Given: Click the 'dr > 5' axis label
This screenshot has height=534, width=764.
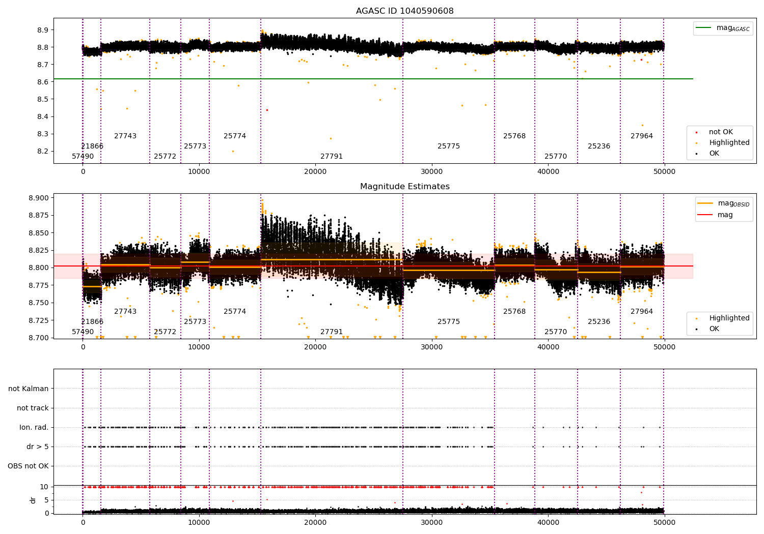Looking at the screenshot, I should point(38,447).
